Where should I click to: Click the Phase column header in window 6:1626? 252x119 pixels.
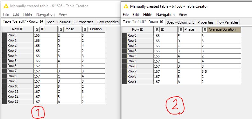point(69,29)
